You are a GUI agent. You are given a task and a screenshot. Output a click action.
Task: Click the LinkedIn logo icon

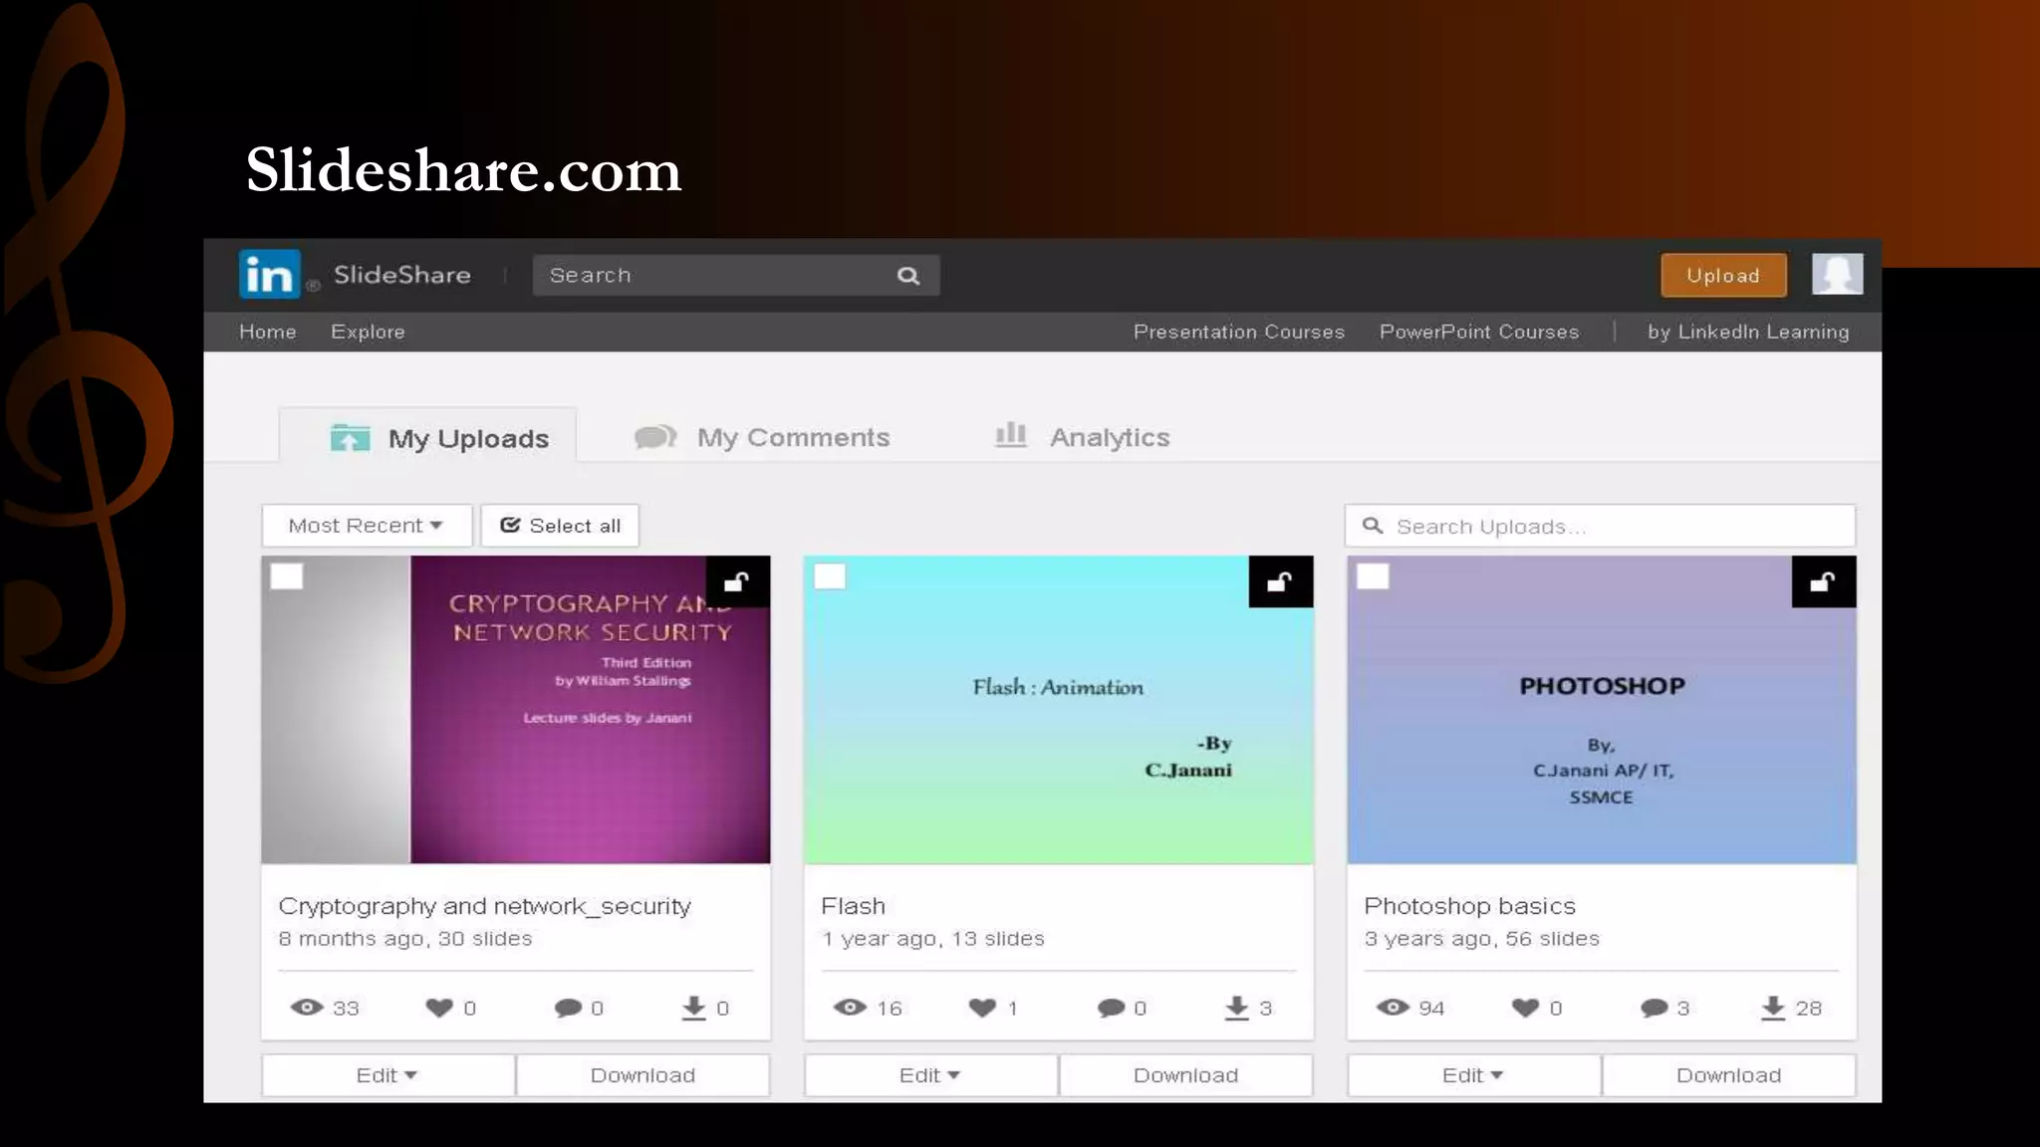pyautogui.click(x=269, y=274)
